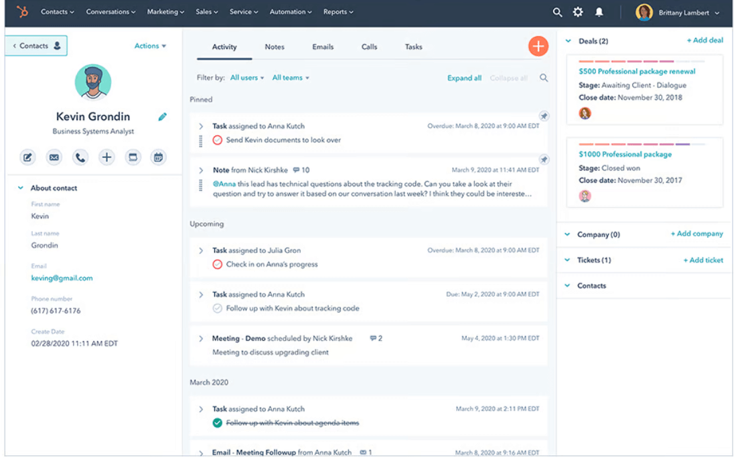
Task: Open HubSpot settings with the gear icon
Action: [x=577, y=11]
